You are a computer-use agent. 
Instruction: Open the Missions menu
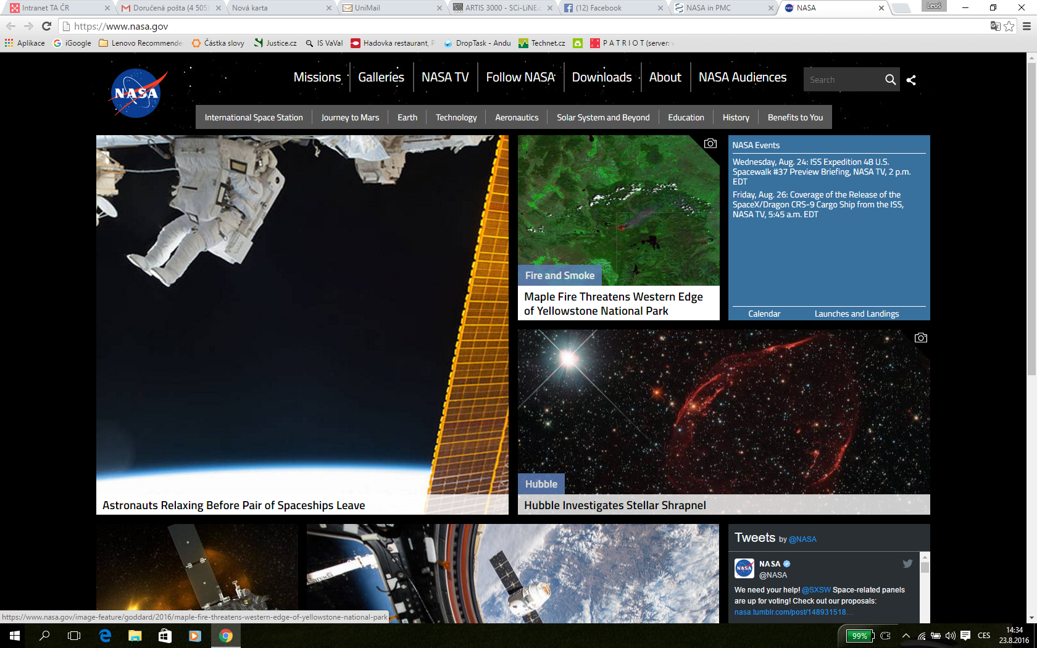click(x=317, y=77)
